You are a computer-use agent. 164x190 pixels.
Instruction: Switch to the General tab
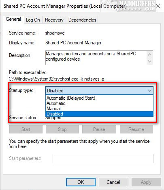click(x=13, y=19)
